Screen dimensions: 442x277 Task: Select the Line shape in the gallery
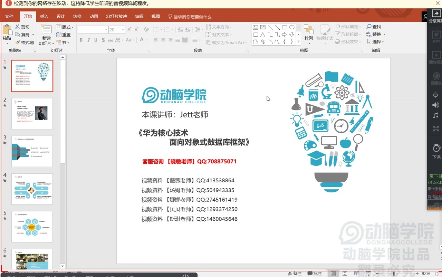270,27
